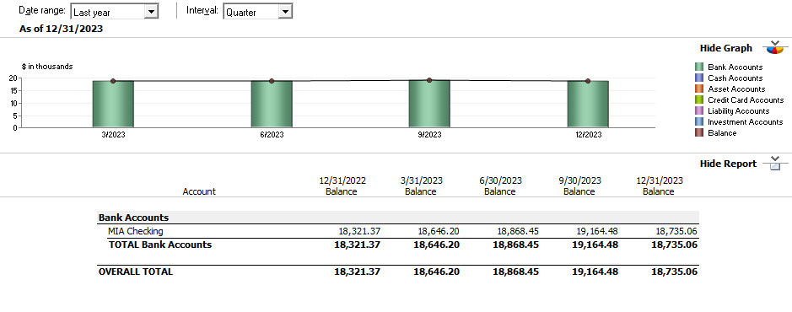Hide the graph section
The height and width of the screenshot is (312, 792).
coord(726,48)
